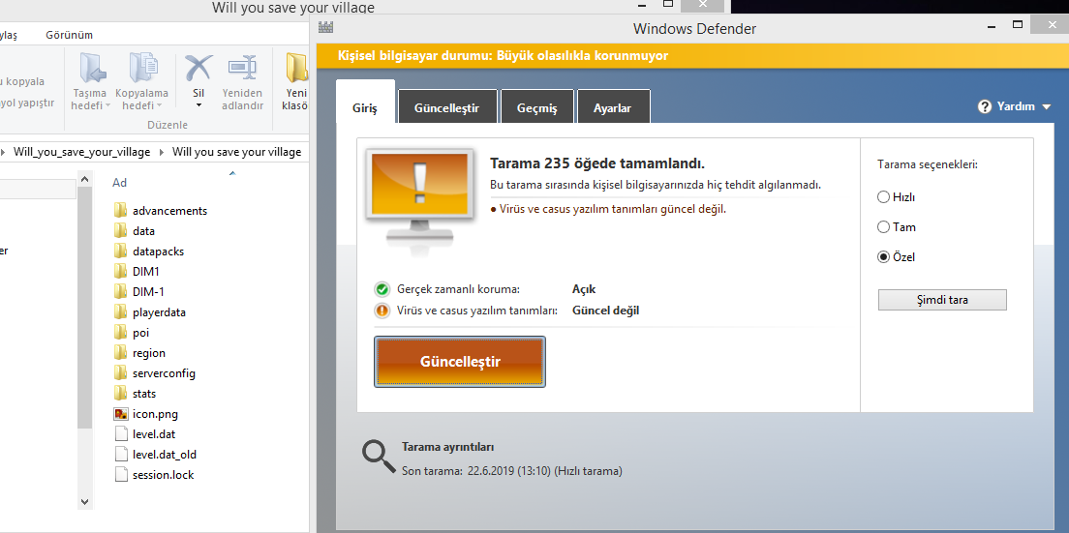Image resolution: width=1069 pixels, height=533 pixels.
Task: Open the Görünüm ribbon tab in Explorer
Action: (70, 35)
